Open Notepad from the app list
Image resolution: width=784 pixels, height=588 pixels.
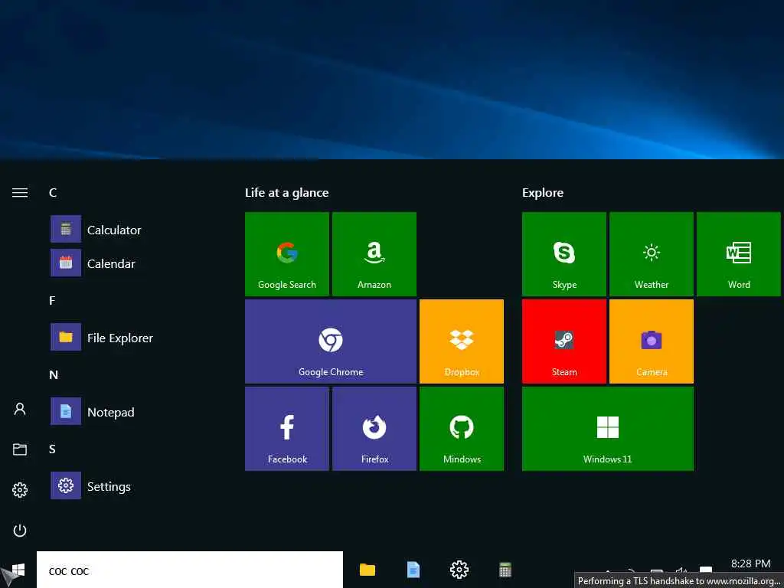pos(93,411)
